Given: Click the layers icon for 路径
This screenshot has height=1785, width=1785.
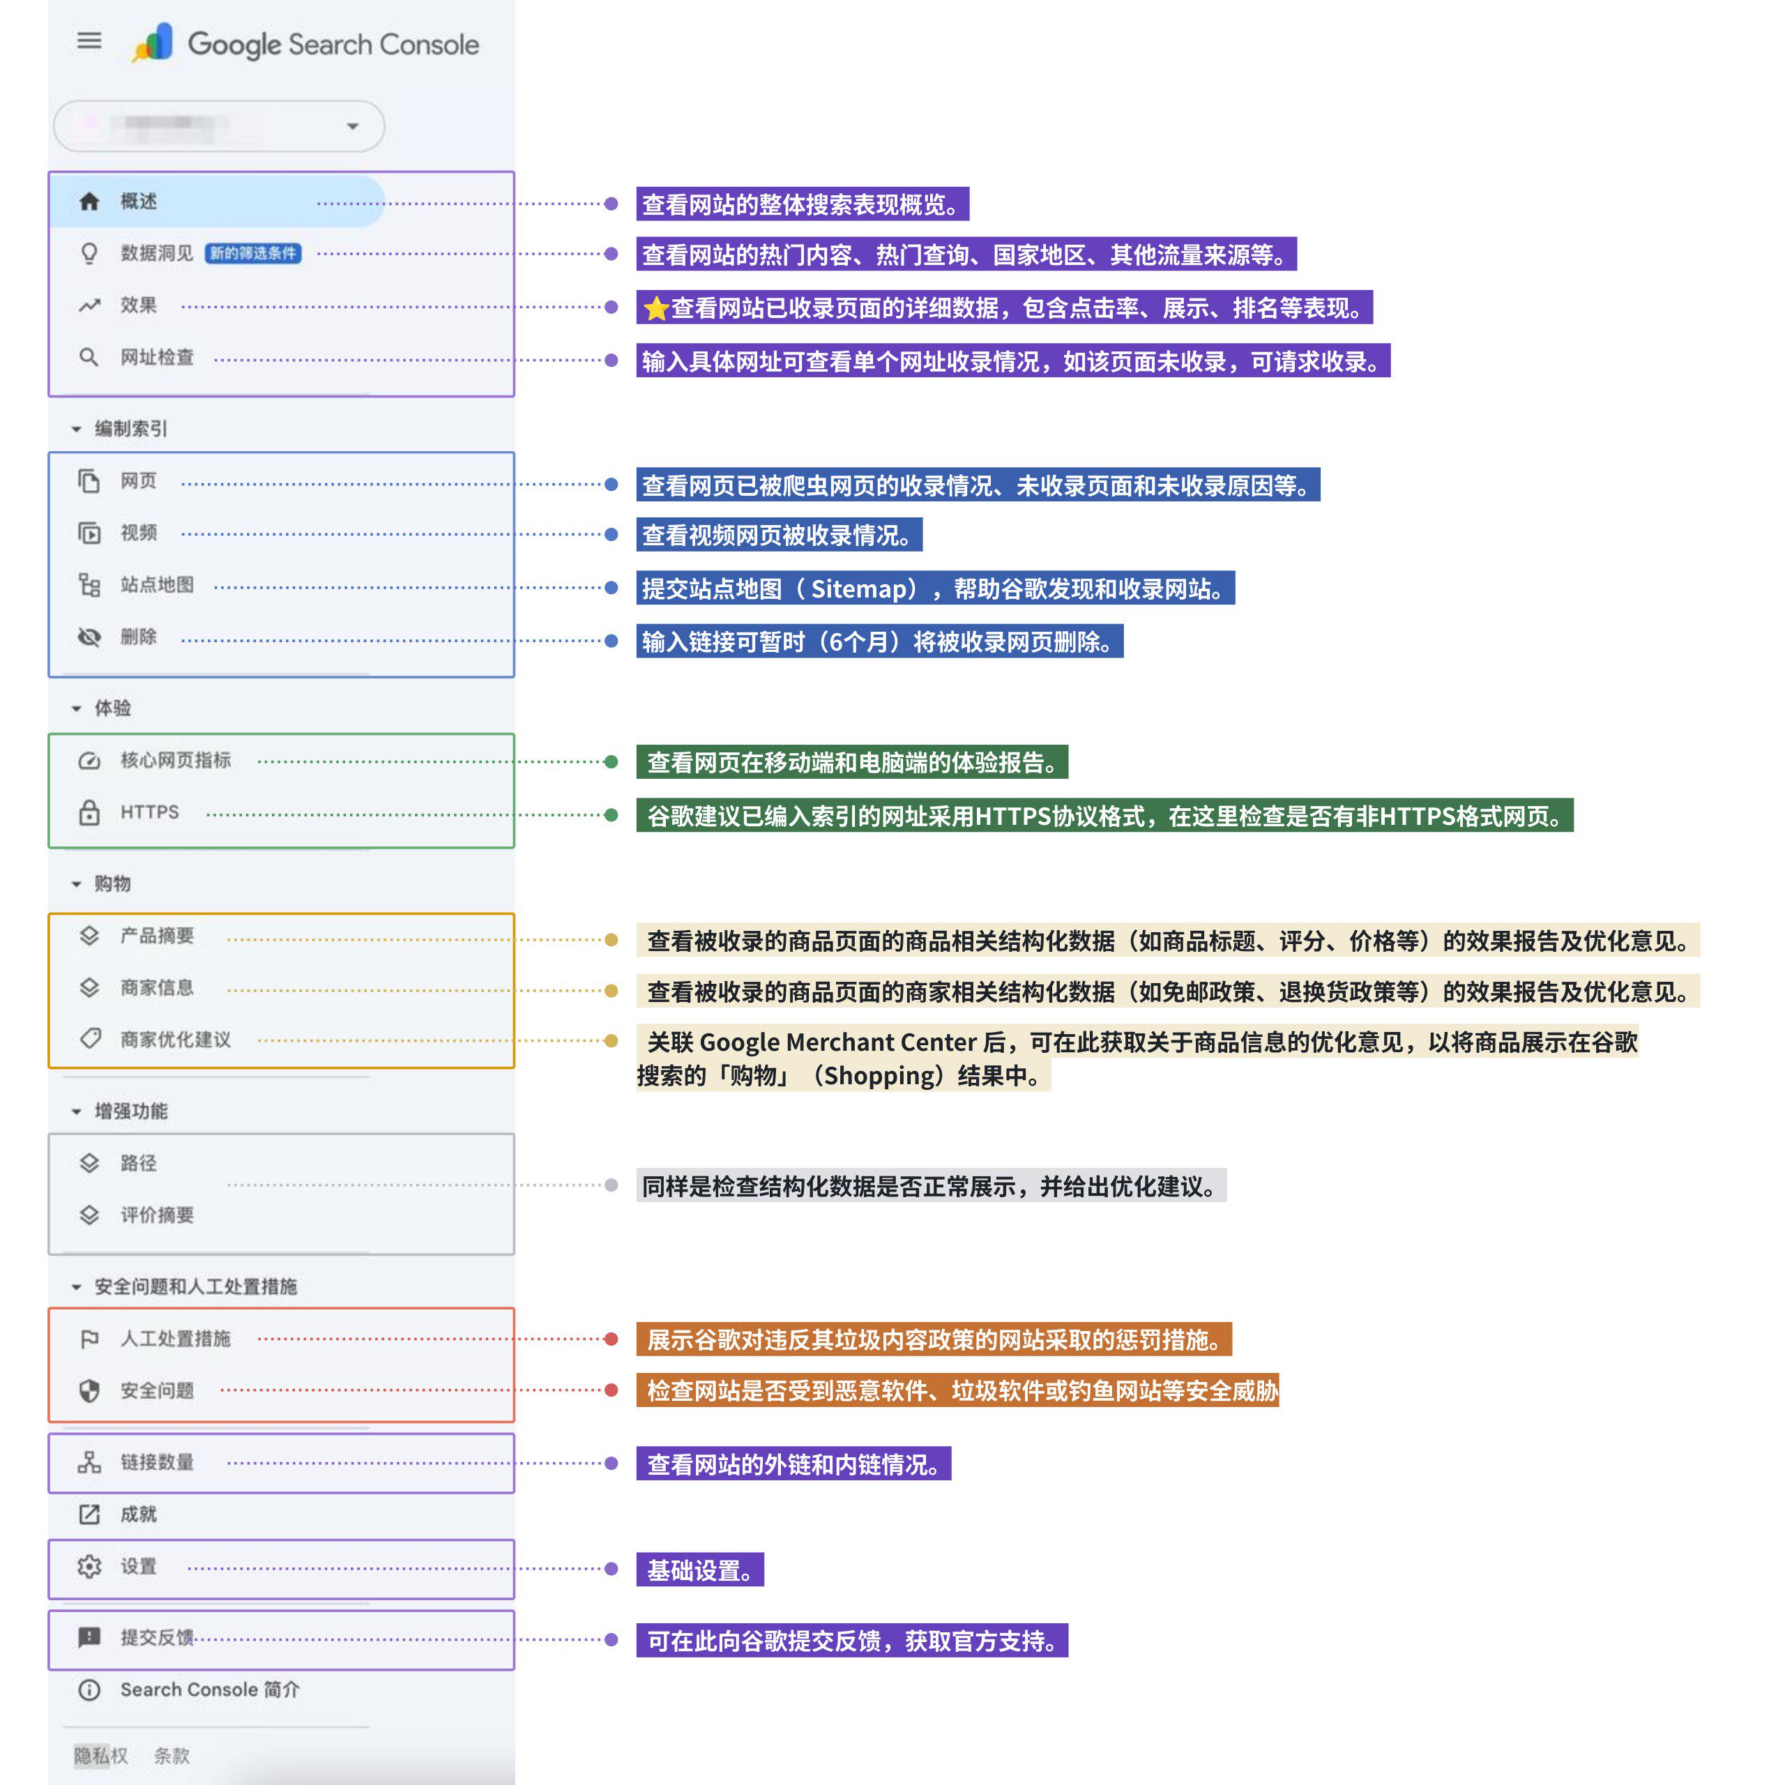Looking at the screenshot, I should click(89, 1163).
